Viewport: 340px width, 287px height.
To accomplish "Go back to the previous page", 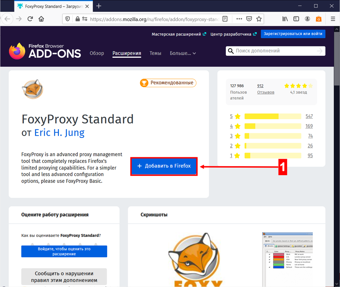I will [x=7, y=19].
